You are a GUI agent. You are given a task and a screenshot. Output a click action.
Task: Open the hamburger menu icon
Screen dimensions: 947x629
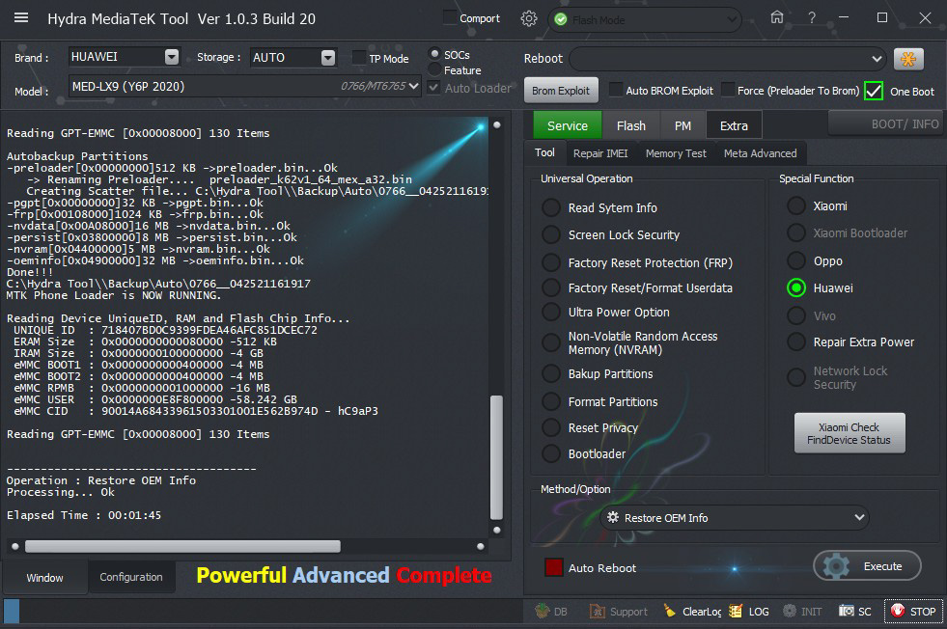click(x=21, y=18)
